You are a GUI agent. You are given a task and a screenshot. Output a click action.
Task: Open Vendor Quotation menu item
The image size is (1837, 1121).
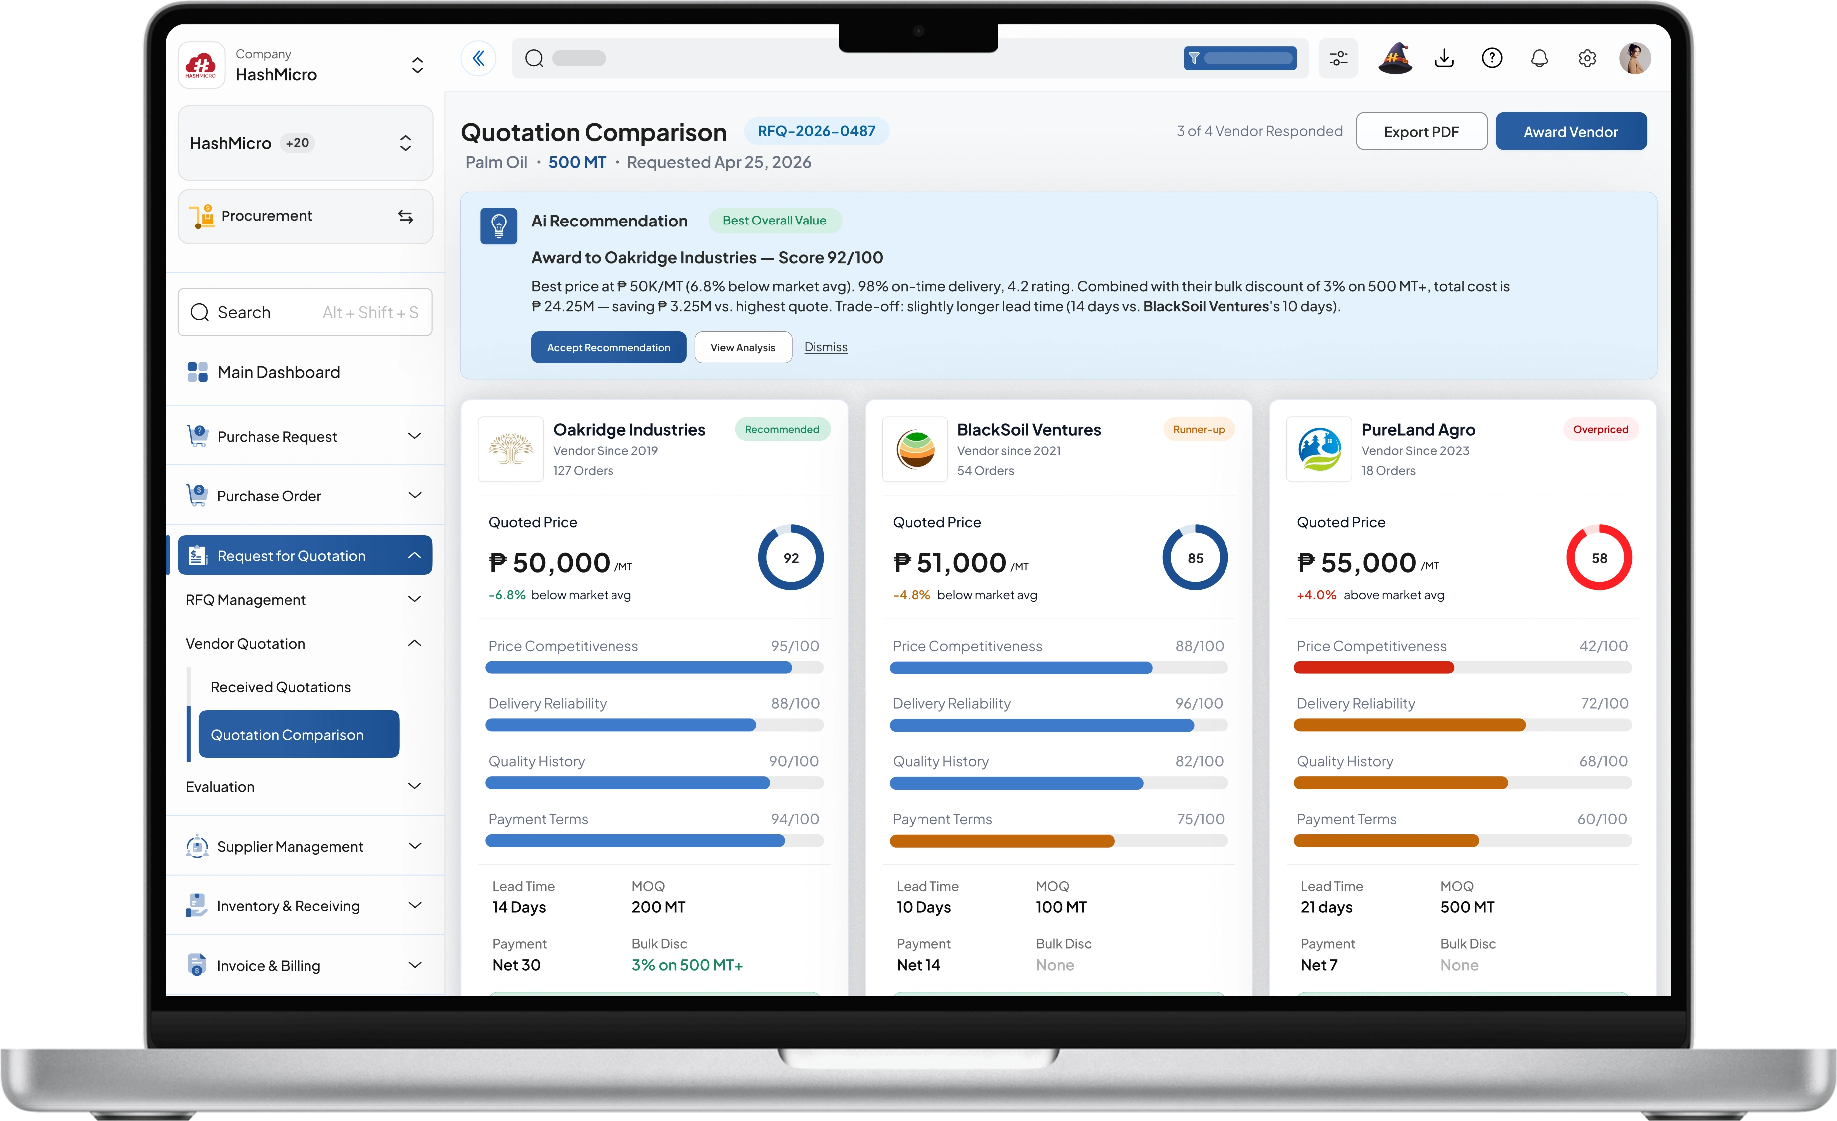coord(305,644)
